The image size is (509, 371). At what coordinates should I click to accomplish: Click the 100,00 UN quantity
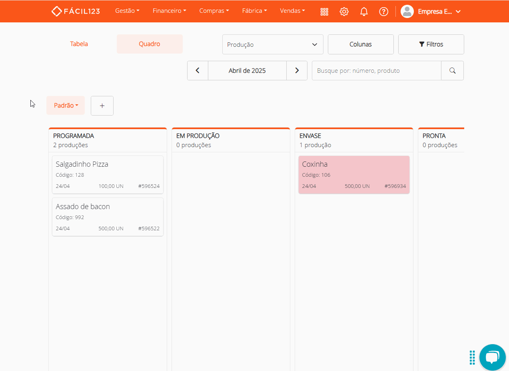[111, 186]
